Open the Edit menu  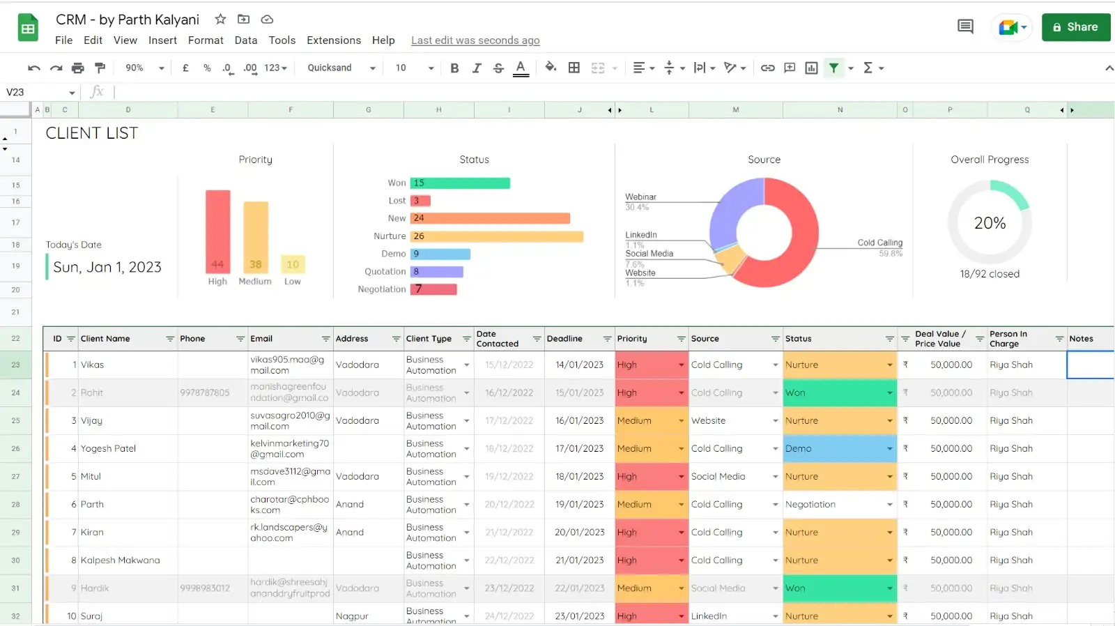pyautogui.click(x=93, y=40)
